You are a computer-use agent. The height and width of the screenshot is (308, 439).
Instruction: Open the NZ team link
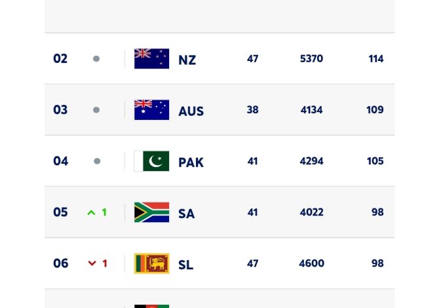187,60
